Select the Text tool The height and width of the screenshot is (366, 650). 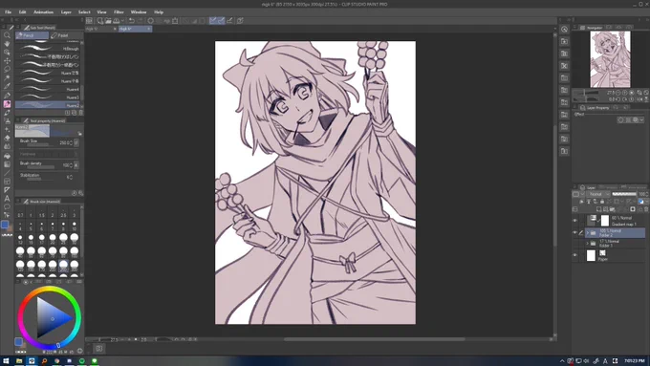click(x=7, y=198)
